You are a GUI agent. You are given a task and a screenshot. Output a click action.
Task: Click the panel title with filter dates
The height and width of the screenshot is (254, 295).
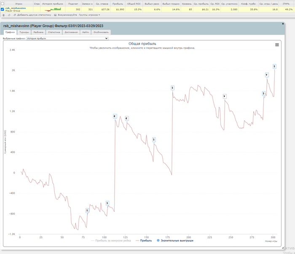click(53, 26)
